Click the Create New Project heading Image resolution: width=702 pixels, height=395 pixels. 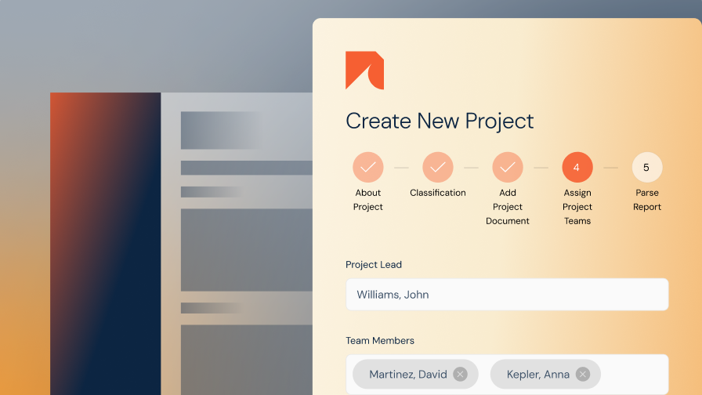coord(440,121)
